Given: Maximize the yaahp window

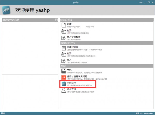Looking at the screenshot, I should pos(149,3).
